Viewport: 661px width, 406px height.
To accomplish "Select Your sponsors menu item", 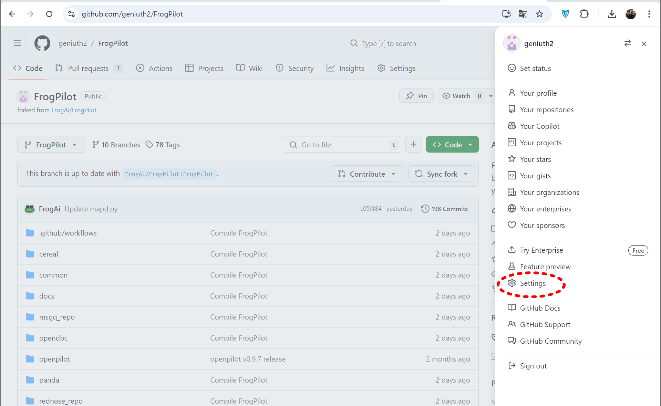I will point(578,225).
